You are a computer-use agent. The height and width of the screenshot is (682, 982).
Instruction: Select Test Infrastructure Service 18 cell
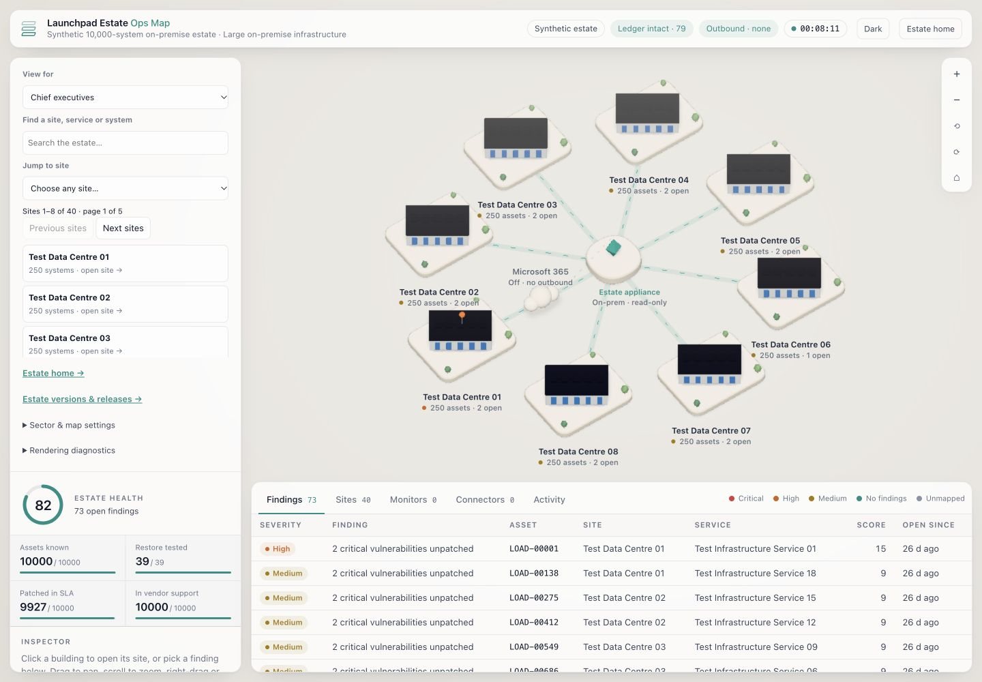click(756, 573)
